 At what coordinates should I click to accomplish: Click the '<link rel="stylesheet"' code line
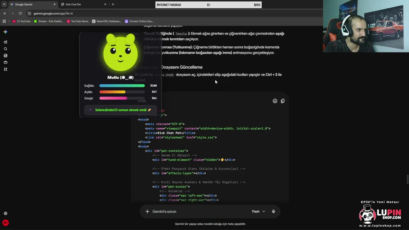click(x=181, y=137)
